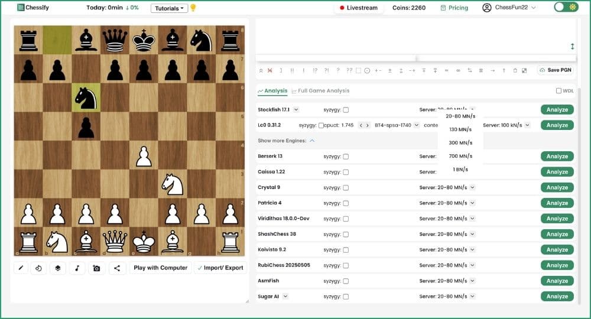Expand Sugar AI version dropdown
This screenshot has width=591, height=319.
coord(285,297)
